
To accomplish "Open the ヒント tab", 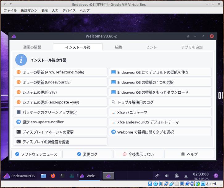I will [151, 47].
